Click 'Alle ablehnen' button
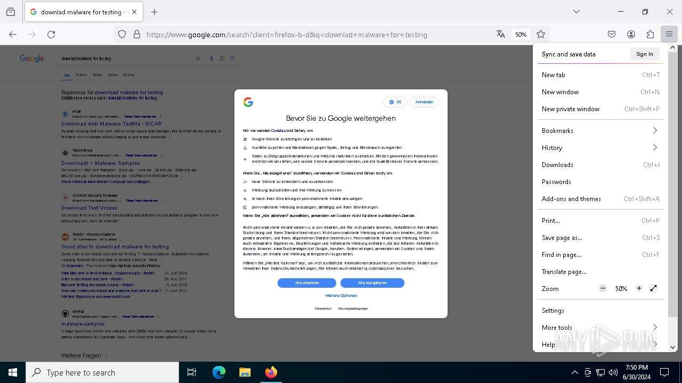This screenshot has height=383, width=682. click(307, 283)
